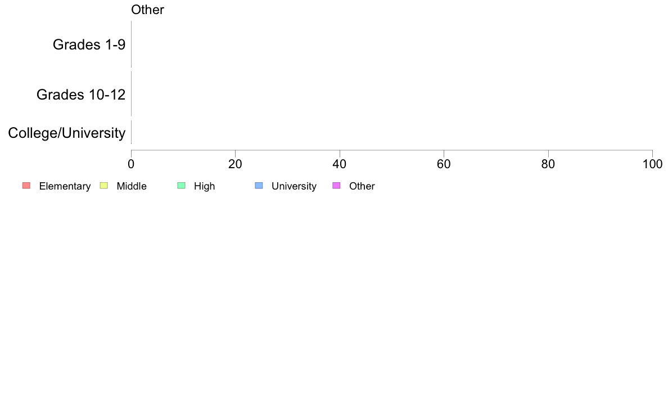Viewport: 668px width, 414px height.
Task: Click the 20 tick label on x-axis
Action: point(235,164)
